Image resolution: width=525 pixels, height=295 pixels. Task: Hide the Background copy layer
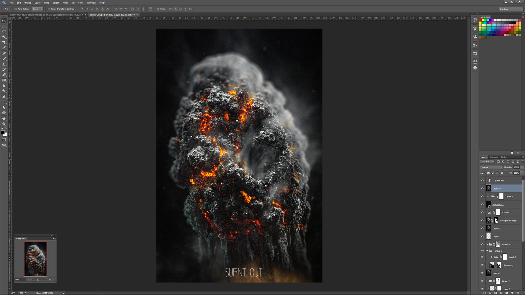tap(482, 220)
